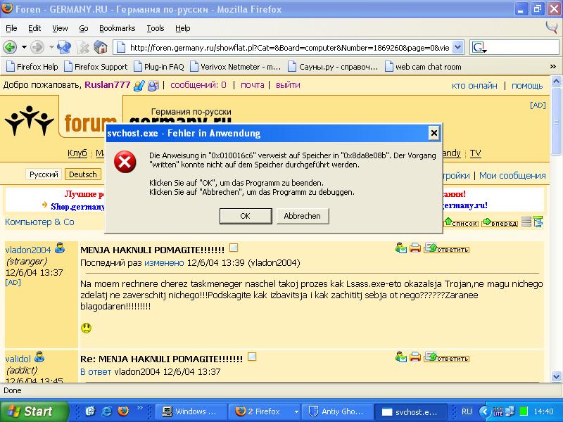Switch to flat view mode icon
The width and height of the screenshot is (563, 422).
526,222
